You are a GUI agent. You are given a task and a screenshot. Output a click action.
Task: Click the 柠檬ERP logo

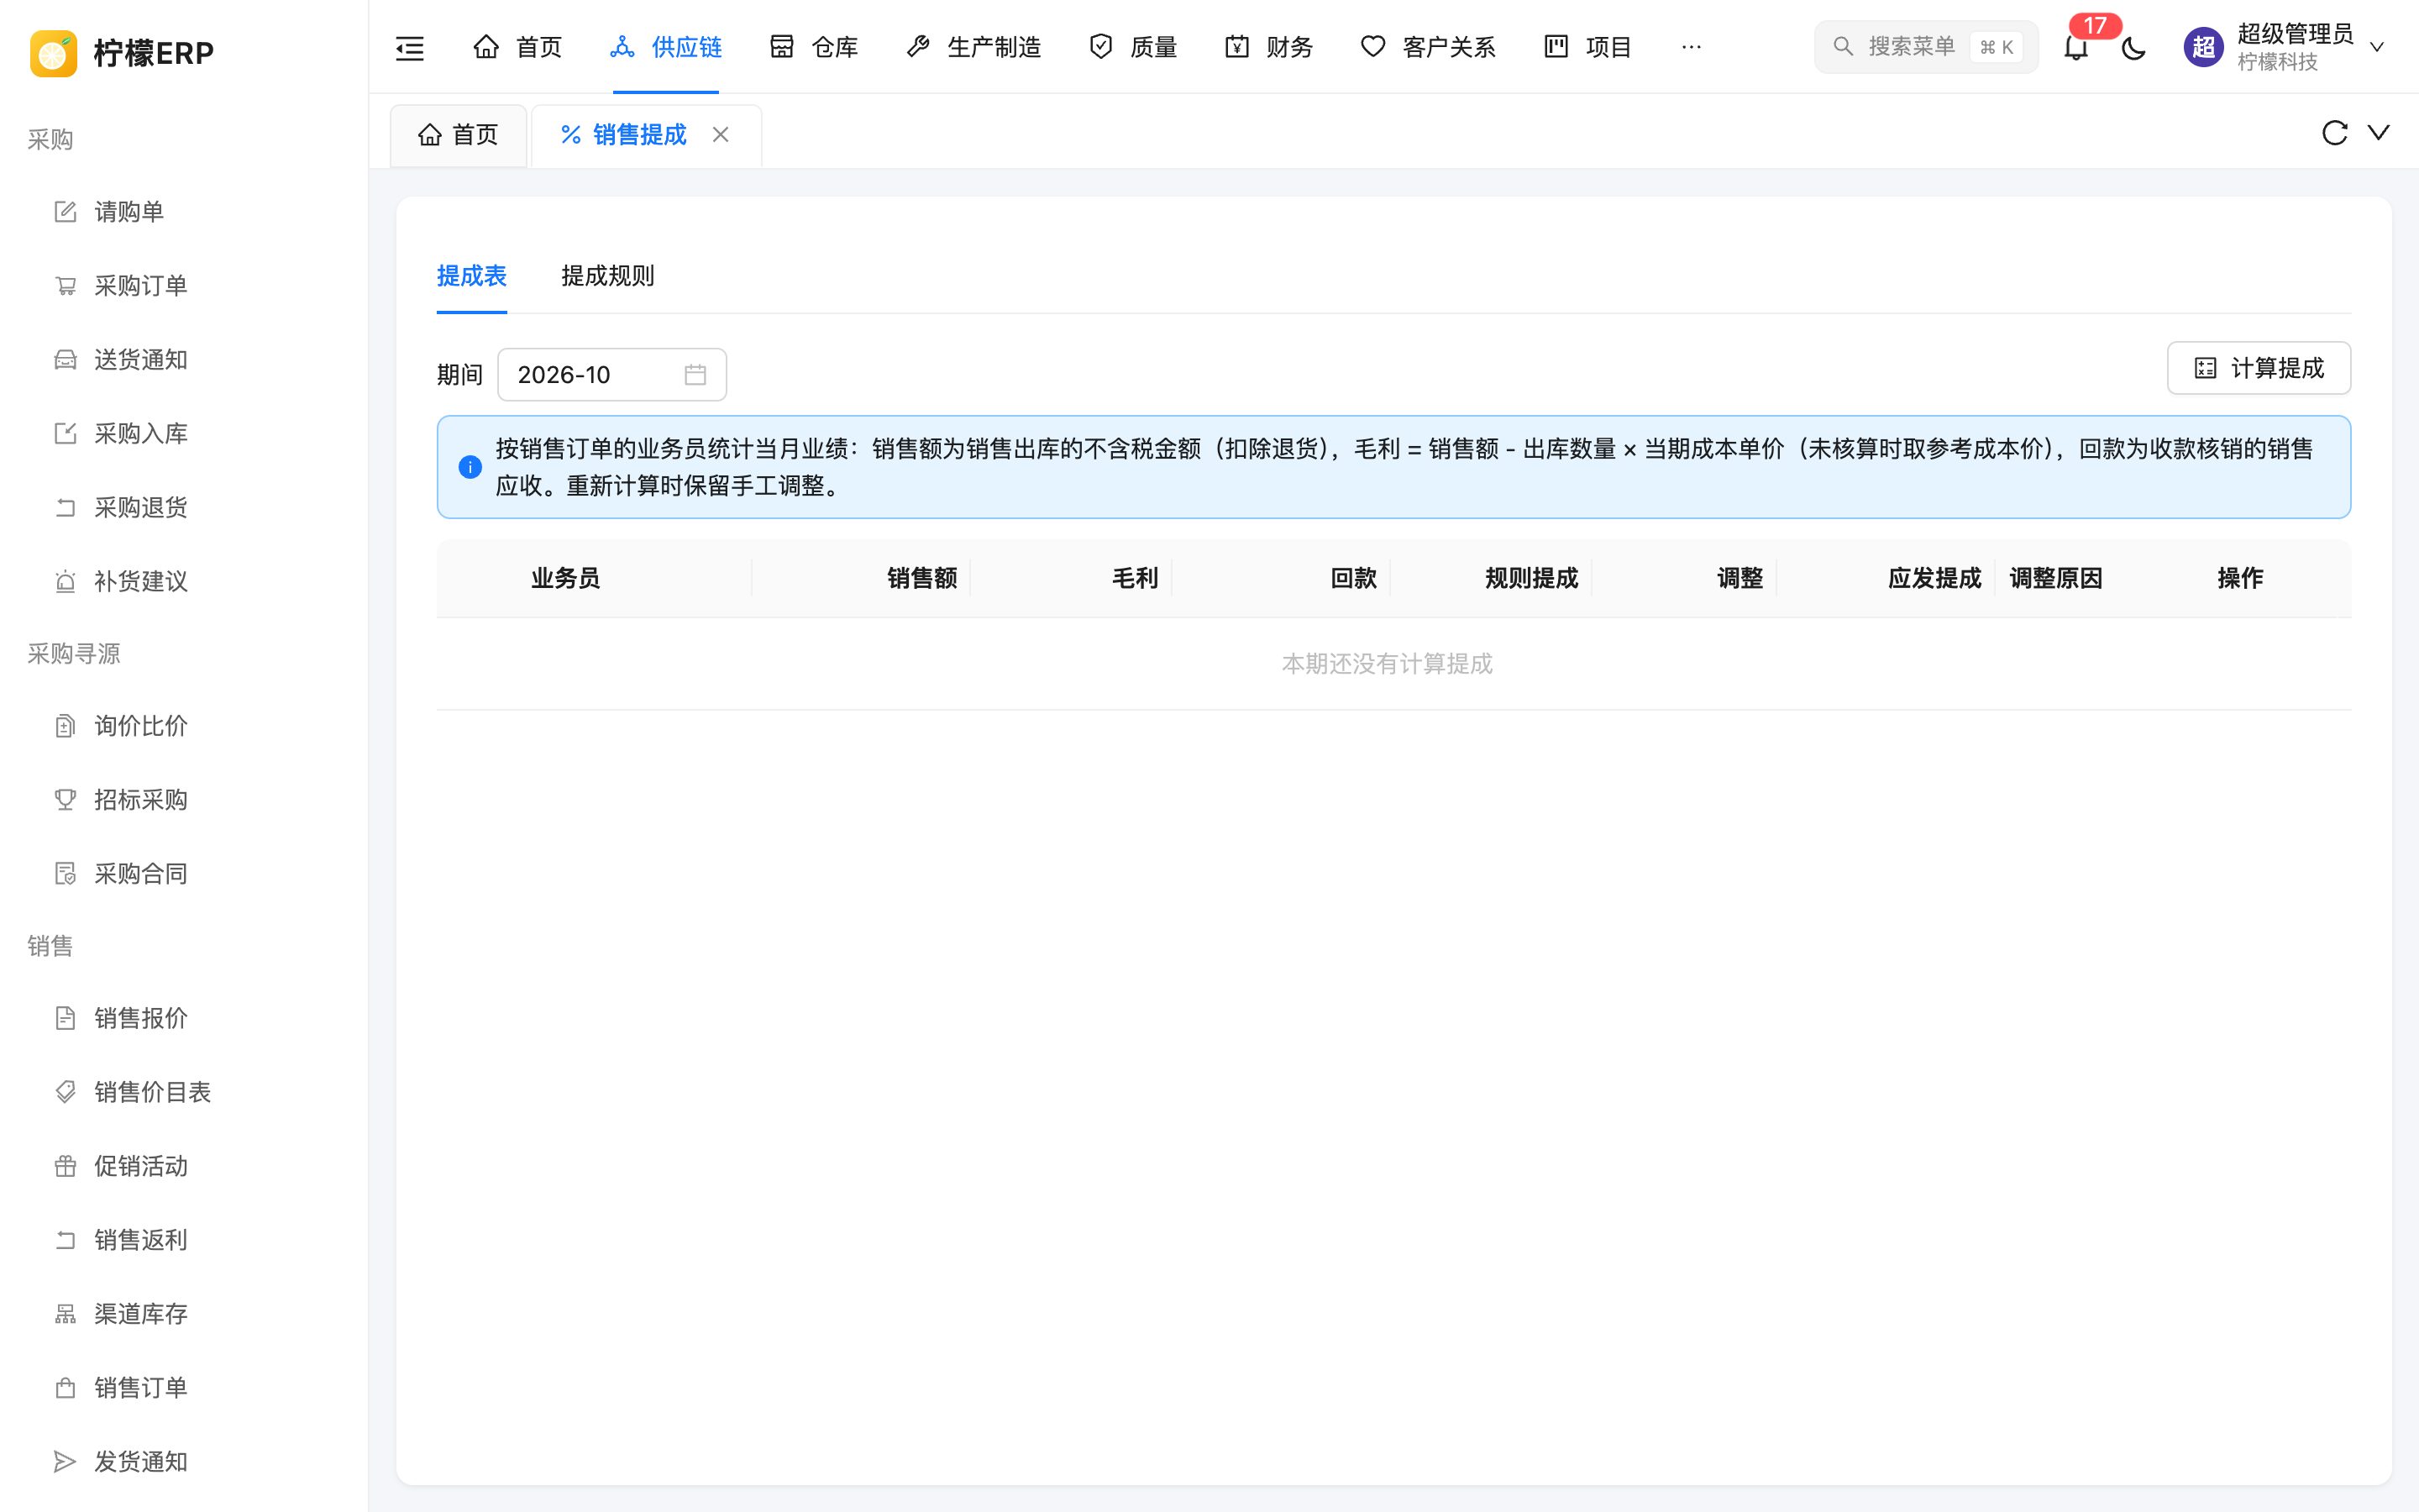click(122, 53)
